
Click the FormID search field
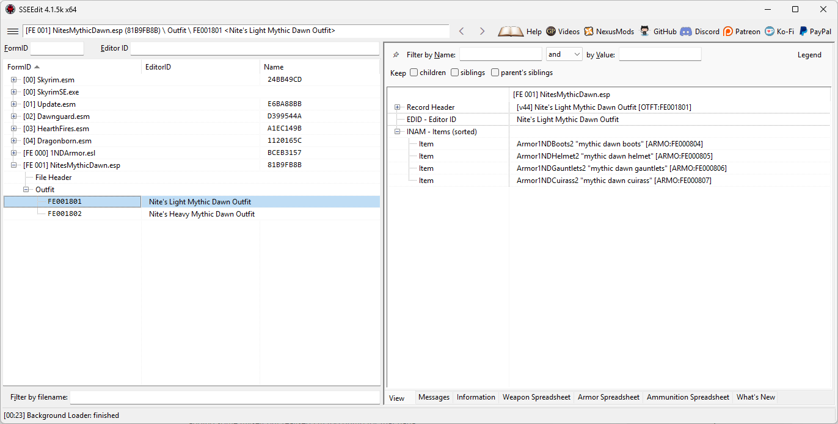click(57, 48)
